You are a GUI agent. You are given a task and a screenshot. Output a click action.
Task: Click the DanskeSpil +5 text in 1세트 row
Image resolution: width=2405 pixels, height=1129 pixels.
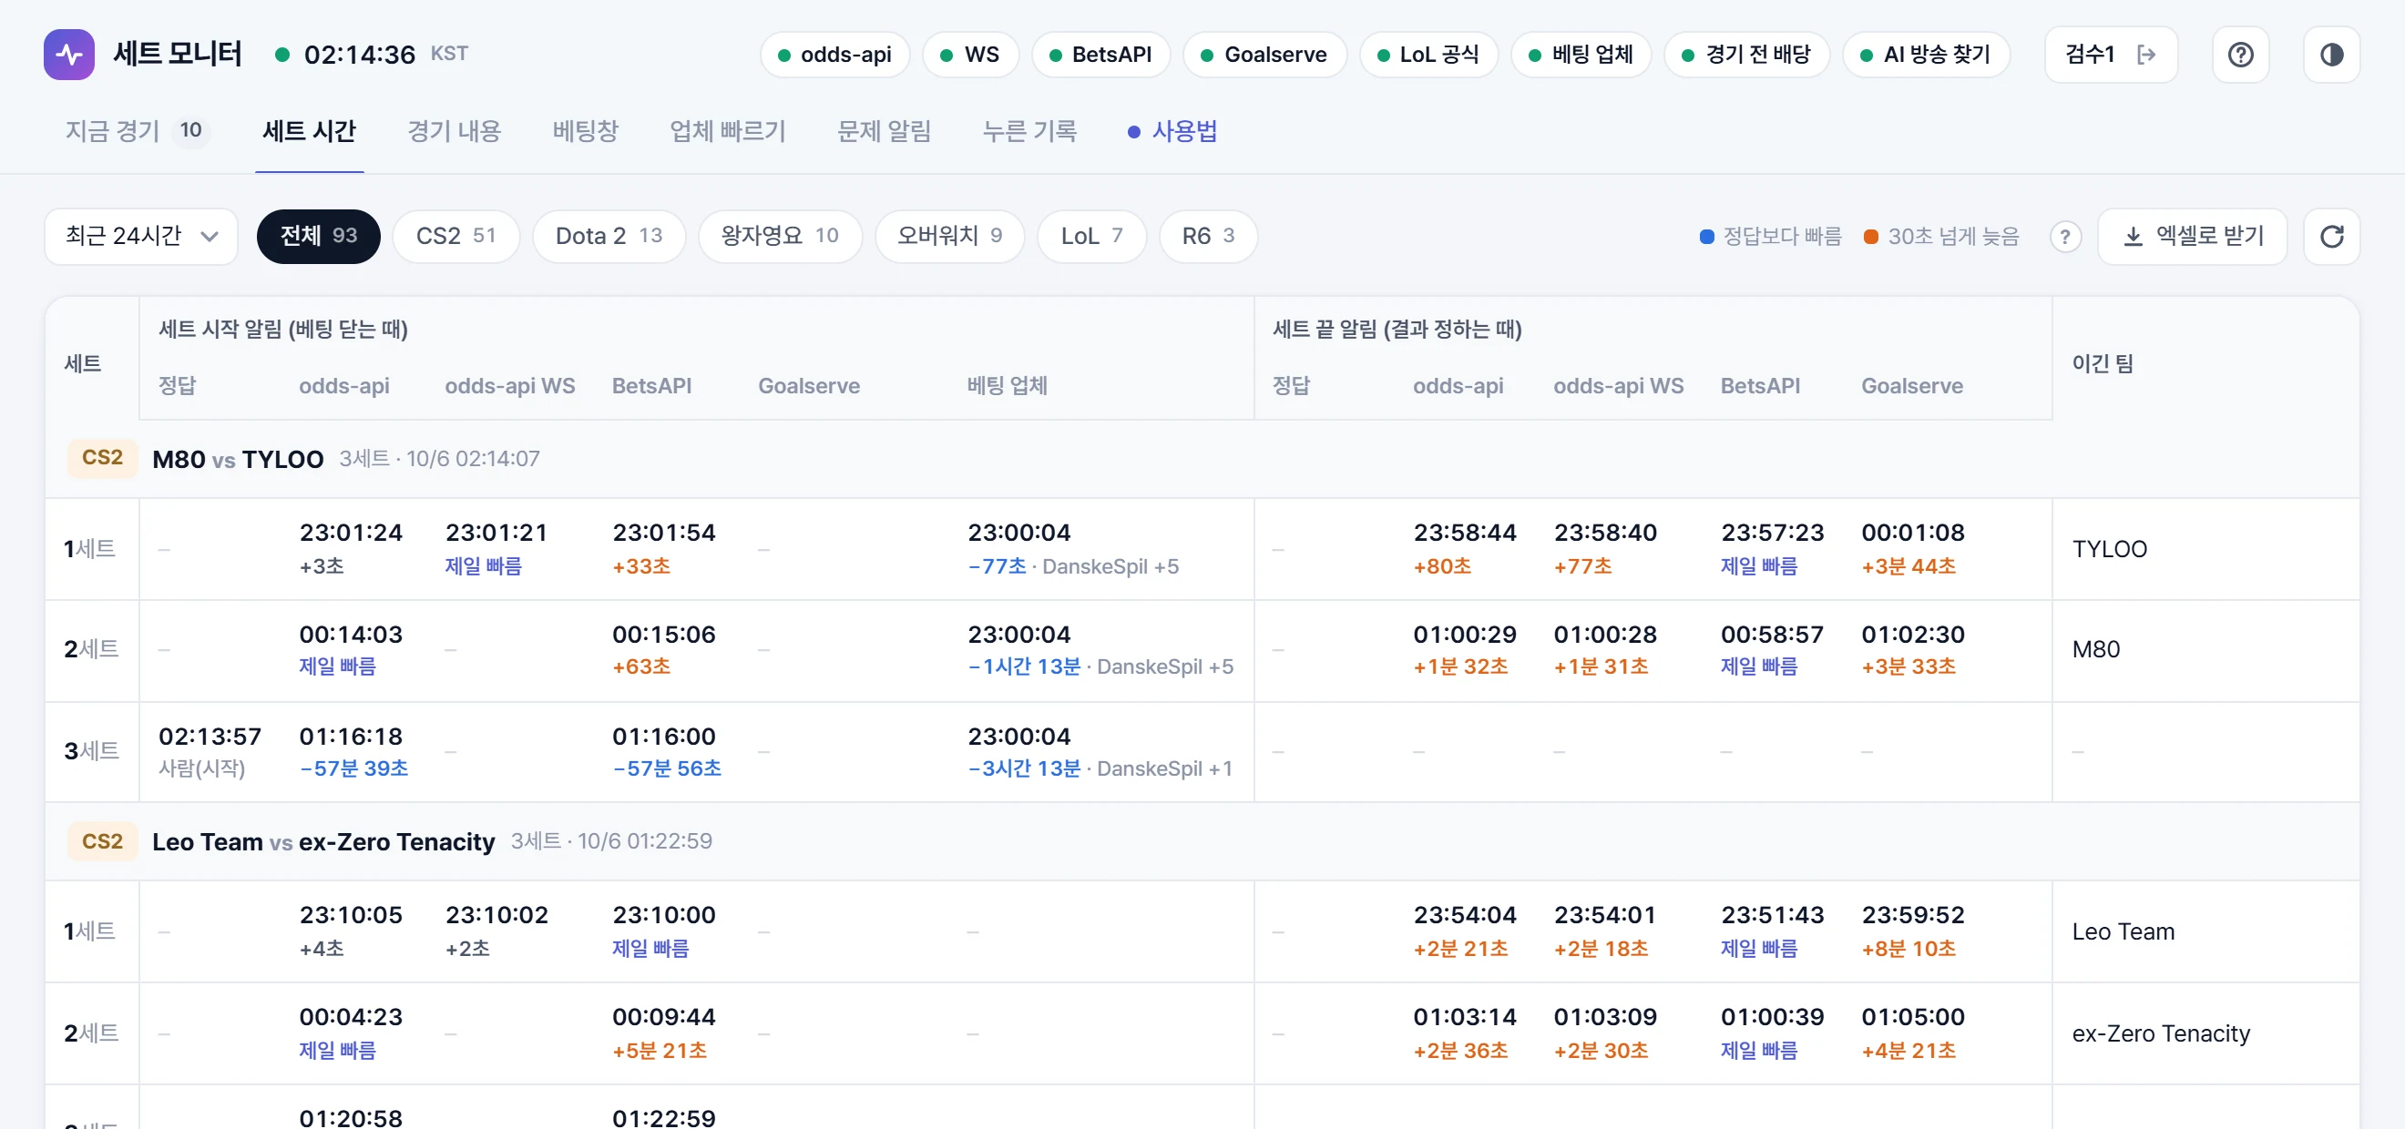(1110, 566)
